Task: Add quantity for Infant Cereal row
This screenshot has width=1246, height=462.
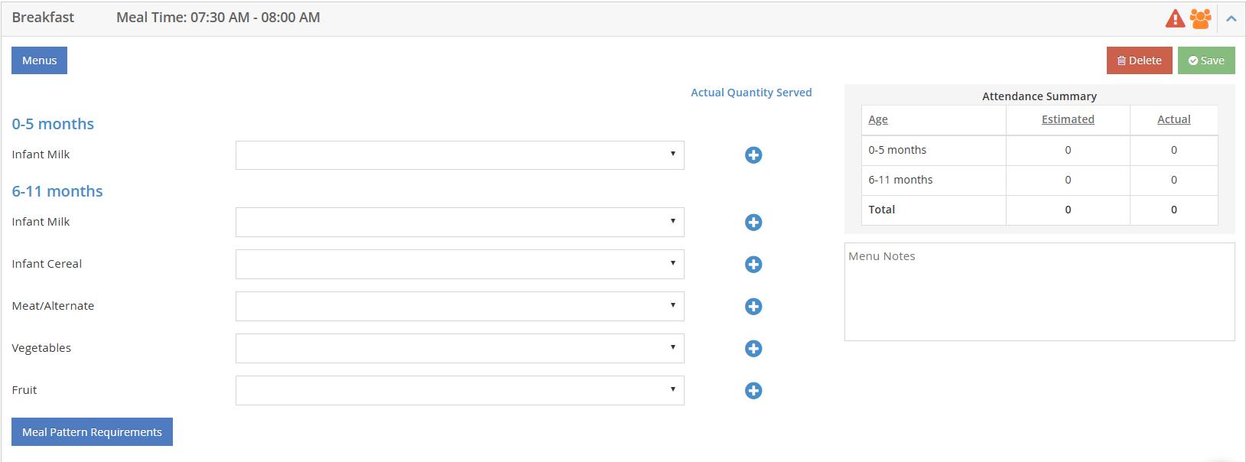Action: pyautogui.click(x=753, y=265)
